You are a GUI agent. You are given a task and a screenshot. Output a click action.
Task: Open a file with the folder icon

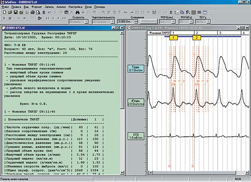[10, 12]
